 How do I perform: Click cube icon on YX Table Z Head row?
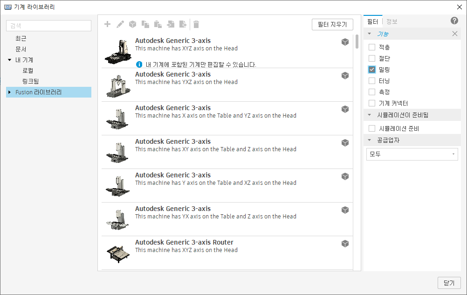coord(345,211)
